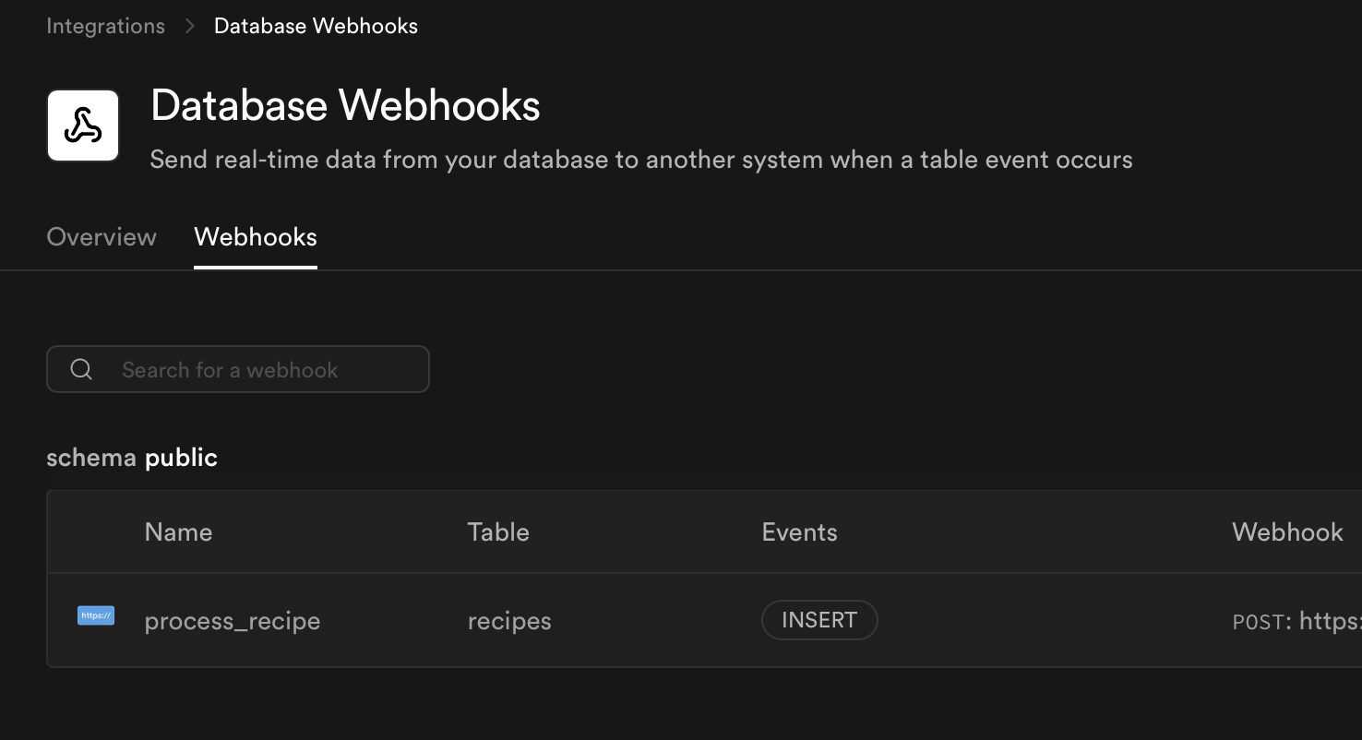The height and width of the screenshot is (740, 1362).
Task: Go to Integrations in the breadcrumb
Action: click(105, 26)
